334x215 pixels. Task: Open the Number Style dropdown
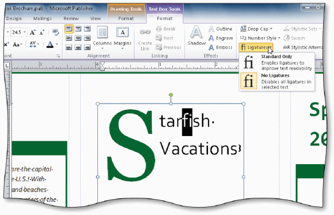260,38
